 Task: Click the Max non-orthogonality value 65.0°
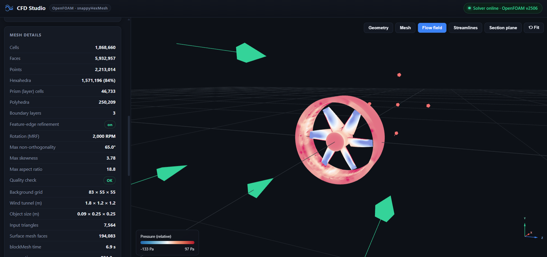pos(110,147)
